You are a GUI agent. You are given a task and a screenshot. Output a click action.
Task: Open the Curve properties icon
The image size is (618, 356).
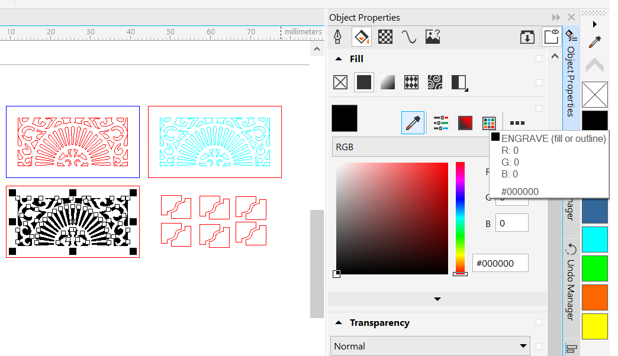click(408, 37)
